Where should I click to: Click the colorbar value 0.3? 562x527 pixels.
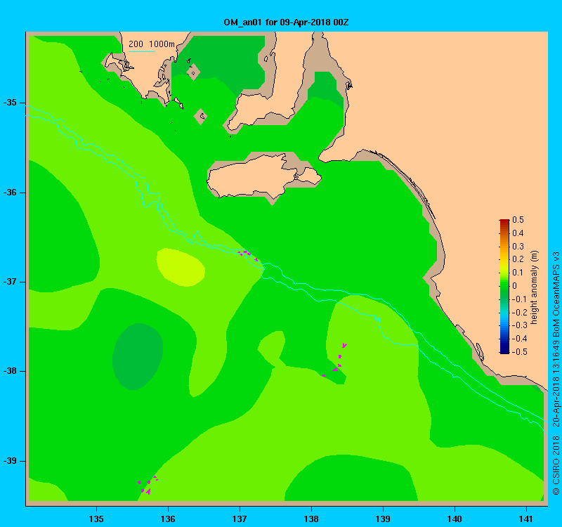click(x=518, y=247)
